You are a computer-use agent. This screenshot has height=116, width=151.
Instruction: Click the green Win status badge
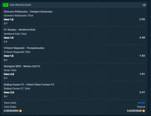point(6,5)
